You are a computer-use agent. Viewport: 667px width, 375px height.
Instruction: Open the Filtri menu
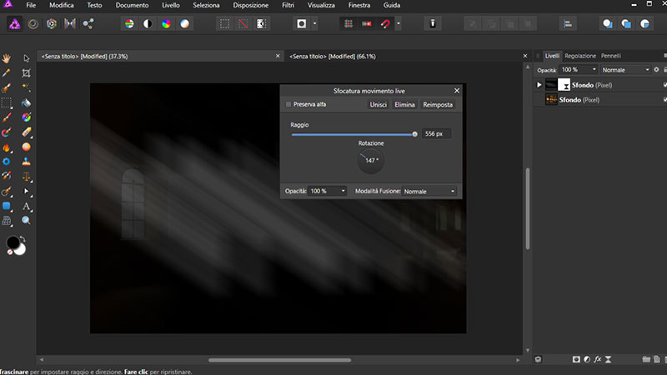pyautogui.click(x=288, y=5)
